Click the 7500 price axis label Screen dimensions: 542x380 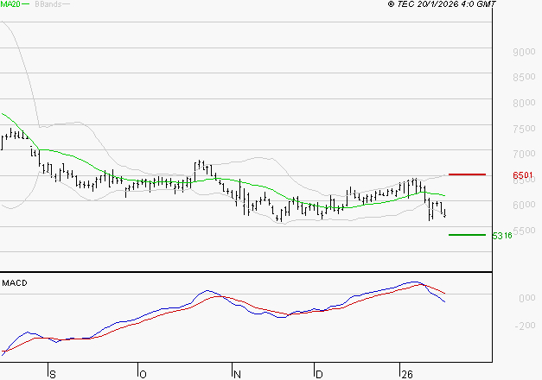pyautogui.click(x=524, y=129)
